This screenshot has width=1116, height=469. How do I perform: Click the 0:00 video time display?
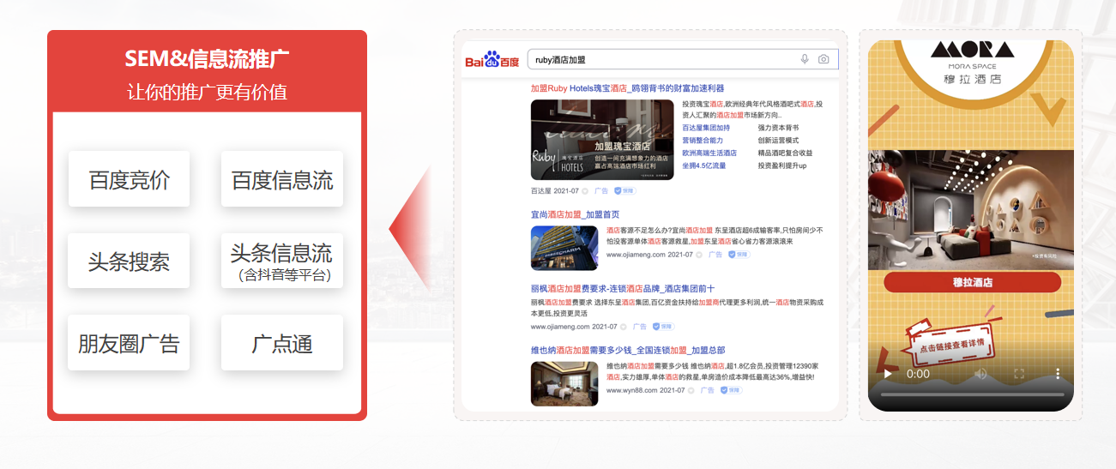(x=918, y=374)
